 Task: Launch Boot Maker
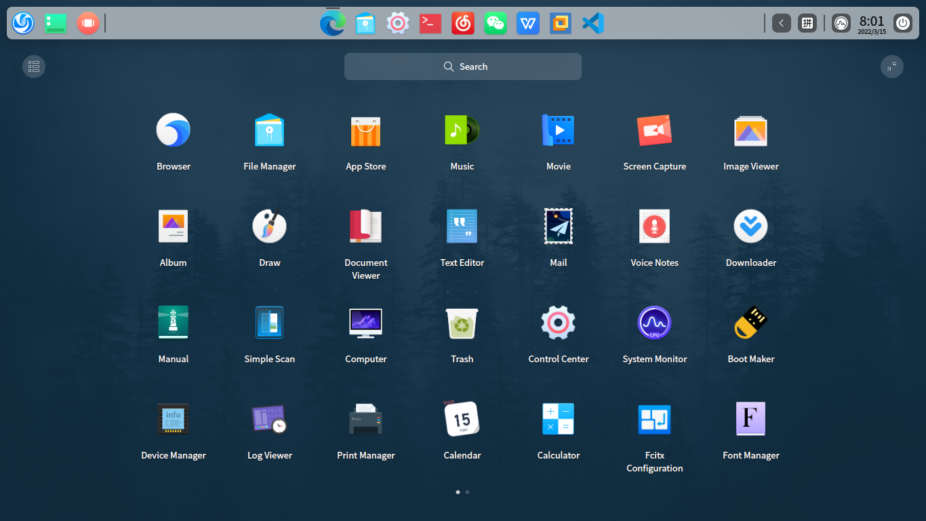tap(751, 323)
